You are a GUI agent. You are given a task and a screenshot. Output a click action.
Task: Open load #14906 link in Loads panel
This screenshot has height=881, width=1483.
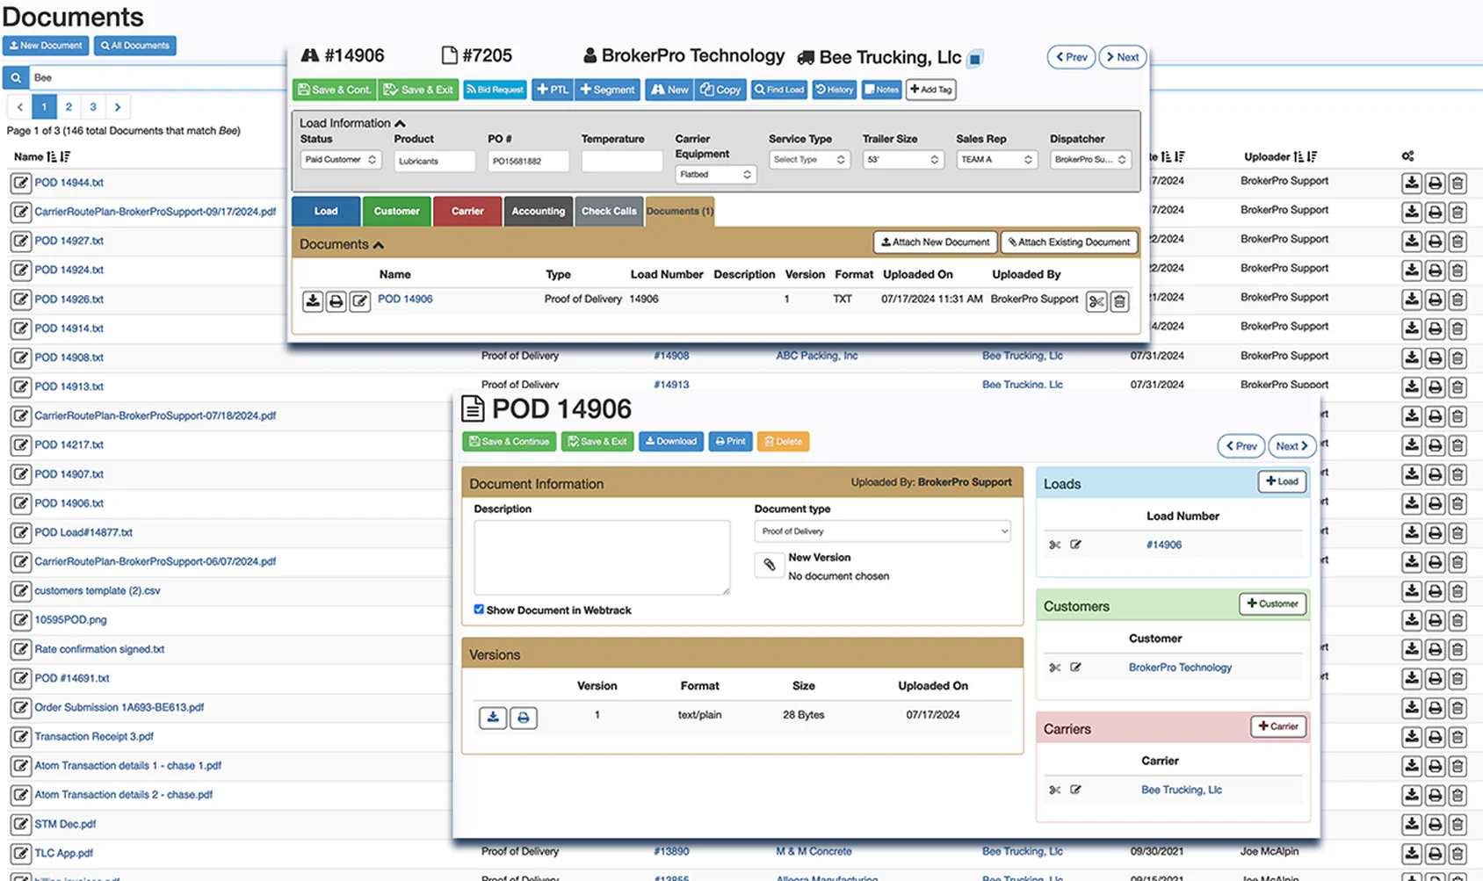[x=1163, y=545]
